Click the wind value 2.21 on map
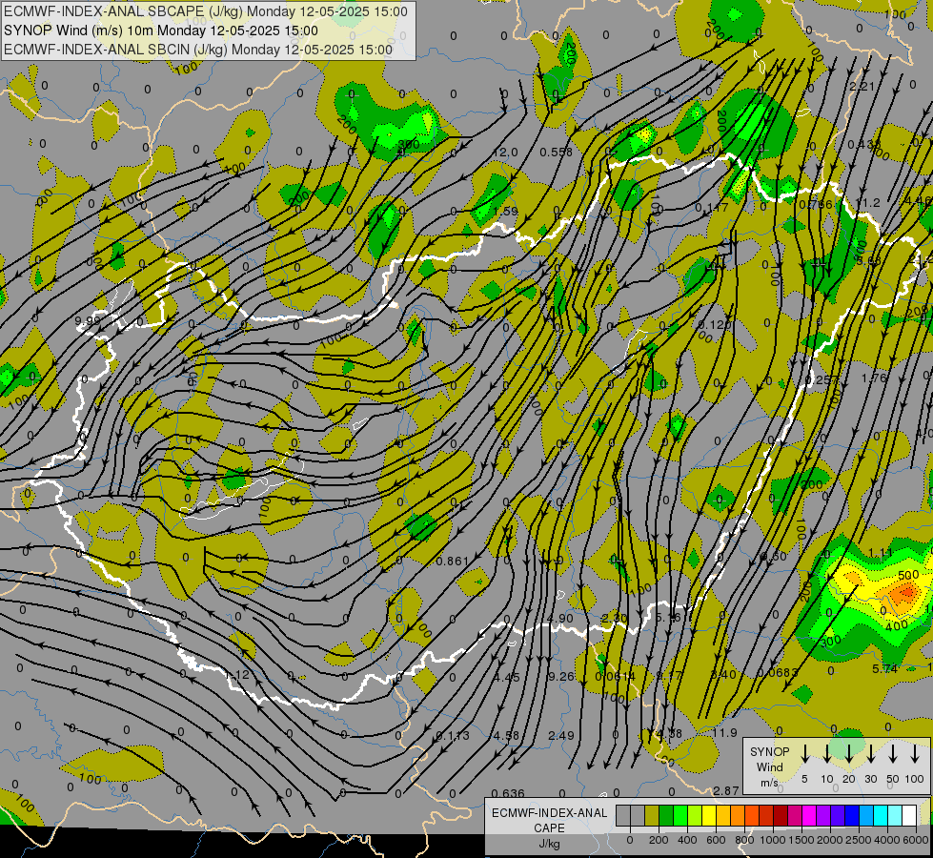The width and height of the screenshot is (933, 858). pyautogui.click(x=862, y=87)
